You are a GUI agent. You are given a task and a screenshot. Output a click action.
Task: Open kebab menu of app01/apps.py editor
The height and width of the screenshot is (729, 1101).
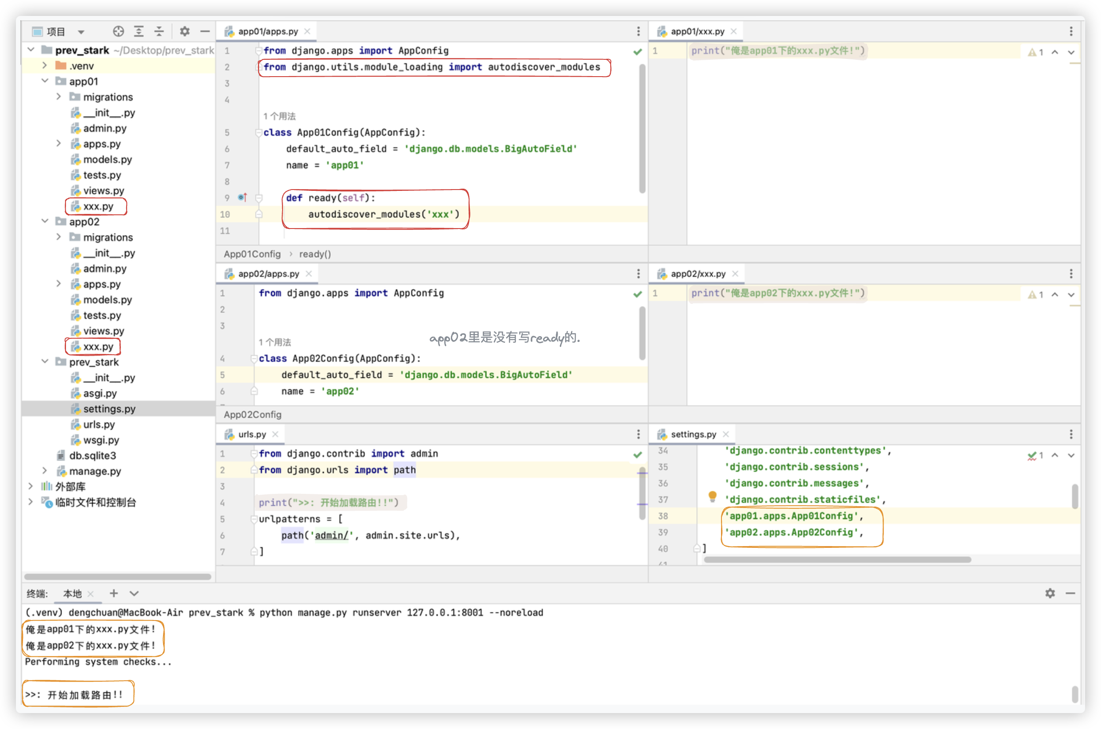[638, 31]
